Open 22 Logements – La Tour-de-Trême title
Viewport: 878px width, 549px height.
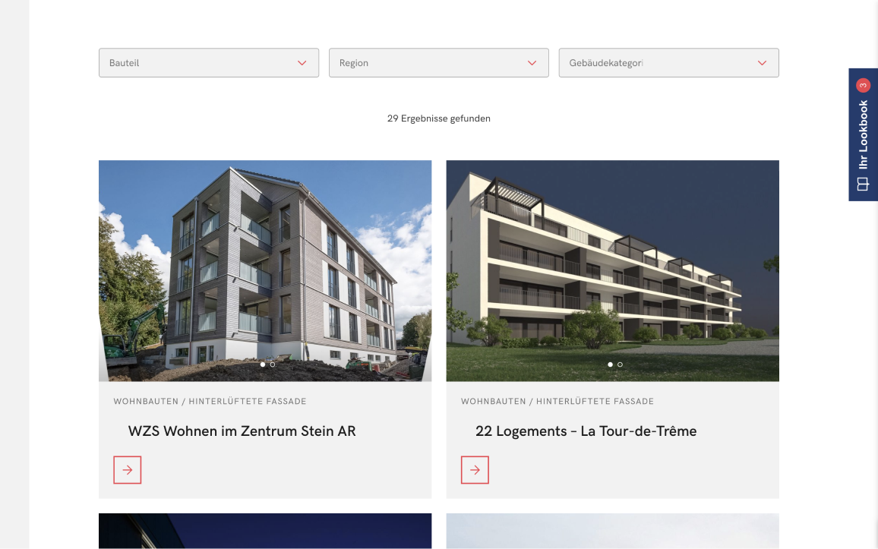pos(586,431)
